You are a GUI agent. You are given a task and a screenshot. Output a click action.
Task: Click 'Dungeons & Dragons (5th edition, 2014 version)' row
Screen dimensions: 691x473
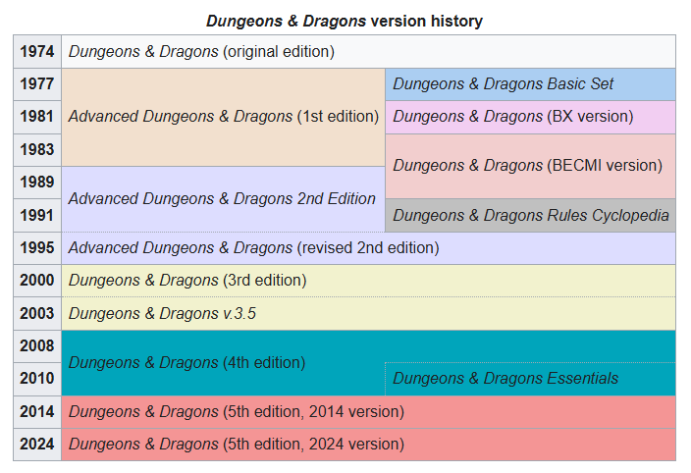coord(368,412)
